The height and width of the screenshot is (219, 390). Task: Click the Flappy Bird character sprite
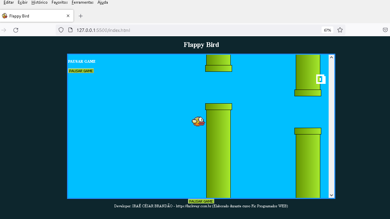pyautogui.click(x=198, y=122)
